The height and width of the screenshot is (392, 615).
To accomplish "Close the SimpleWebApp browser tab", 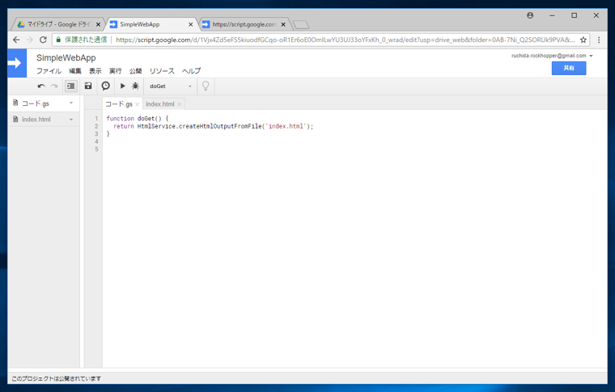I will pyautogui.click(x=191, y=24).
